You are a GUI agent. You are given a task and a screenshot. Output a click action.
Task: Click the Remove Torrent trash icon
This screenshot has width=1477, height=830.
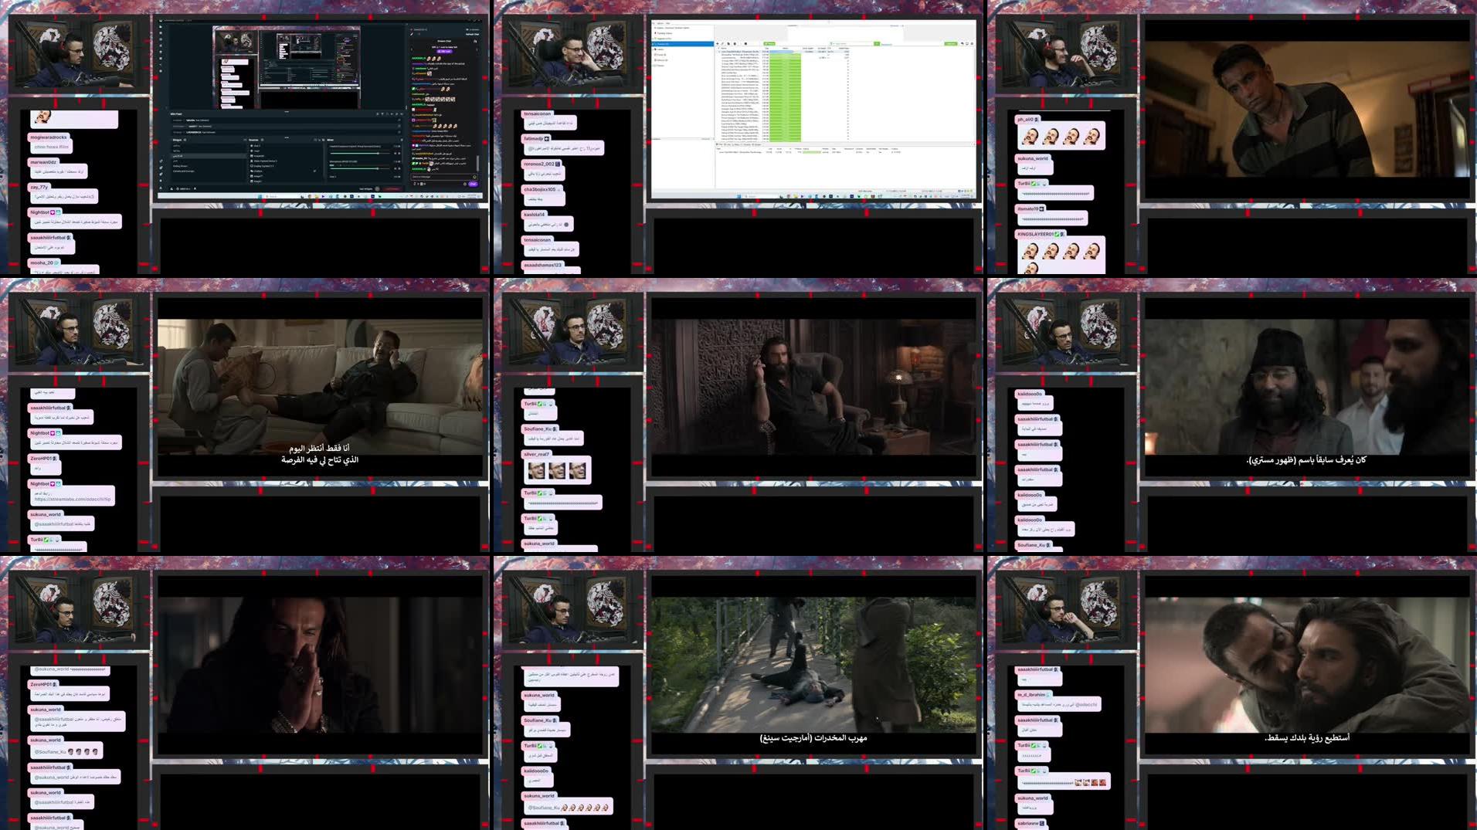coord(735,43)
